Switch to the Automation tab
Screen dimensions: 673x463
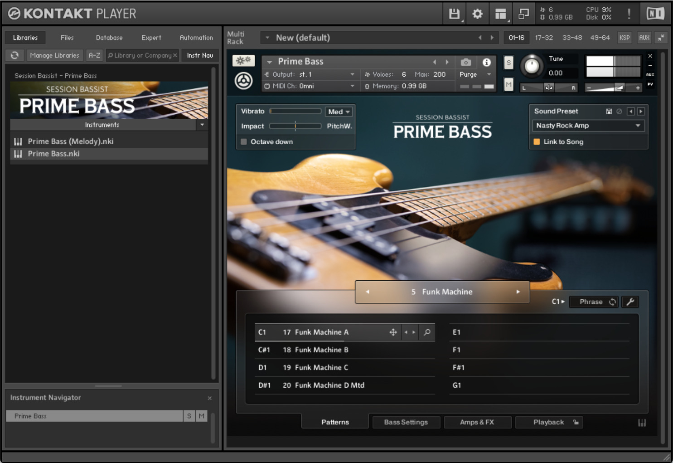coord(196,38)
